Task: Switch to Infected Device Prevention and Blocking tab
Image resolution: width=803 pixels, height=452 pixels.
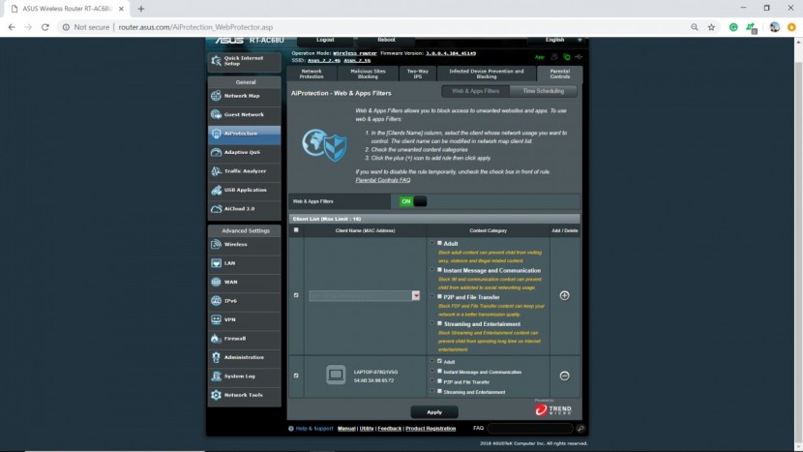Action: coord(487,74)
